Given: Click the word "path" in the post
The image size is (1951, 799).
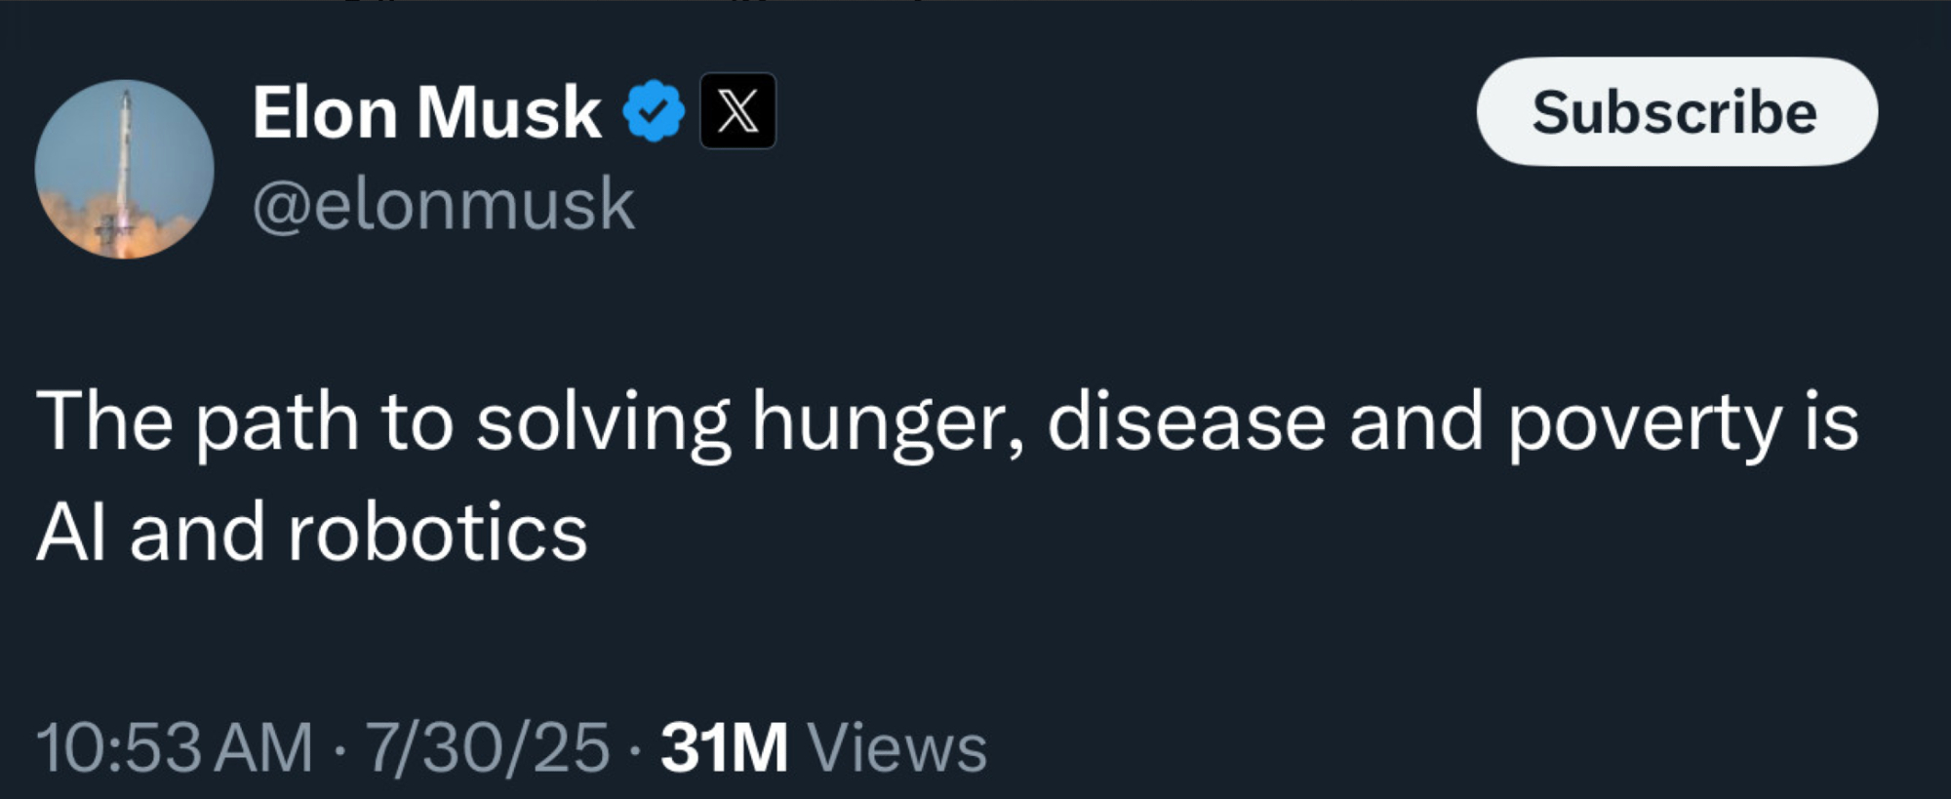Looking at the screenshot, I should (x=277, y=423).
